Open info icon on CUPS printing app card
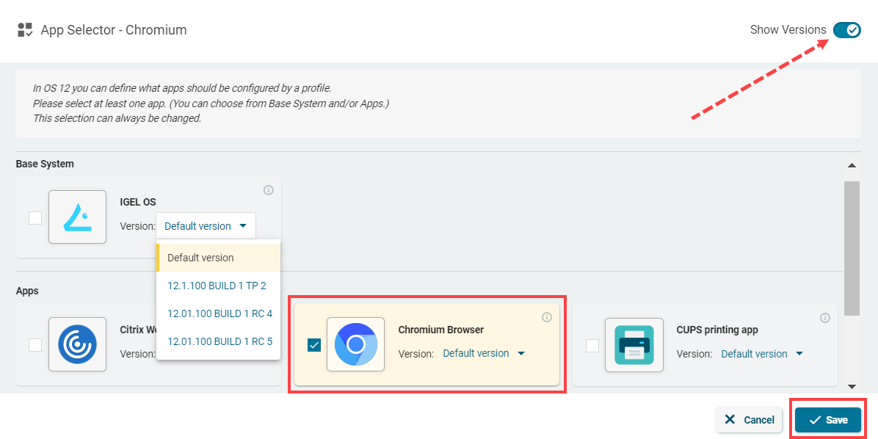 coord(825,318)
